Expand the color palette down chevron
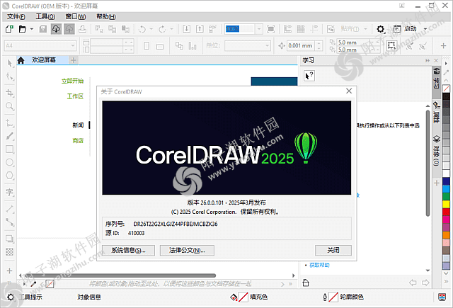The image size is (453, 308). [x=446, y=273]
